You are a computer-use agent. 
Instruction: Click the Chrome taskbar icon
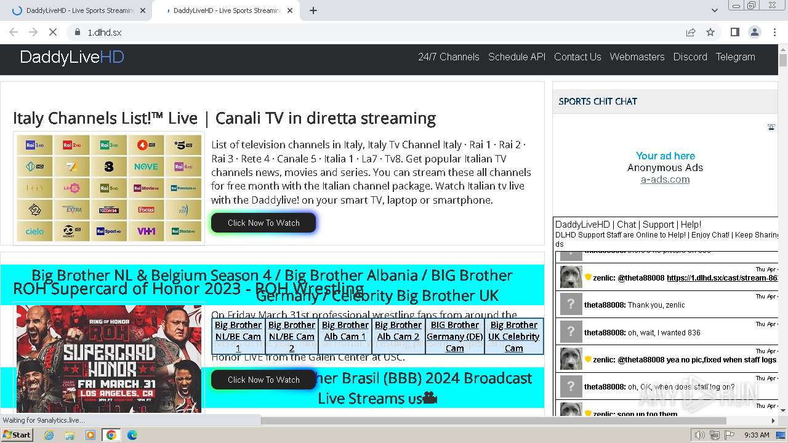click(111, 435)
